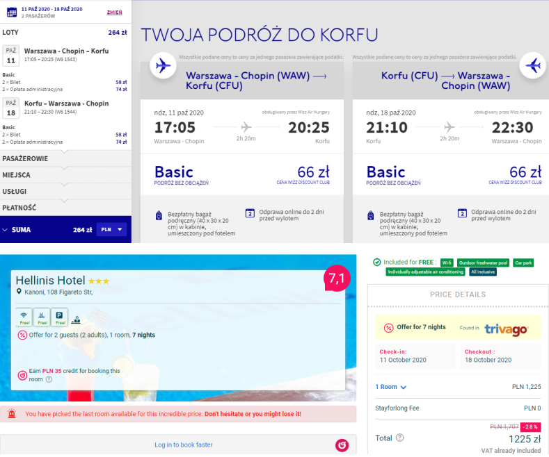Click the All inclusive tag
This screenshot has height=457, width=549.
click(483, 272)
